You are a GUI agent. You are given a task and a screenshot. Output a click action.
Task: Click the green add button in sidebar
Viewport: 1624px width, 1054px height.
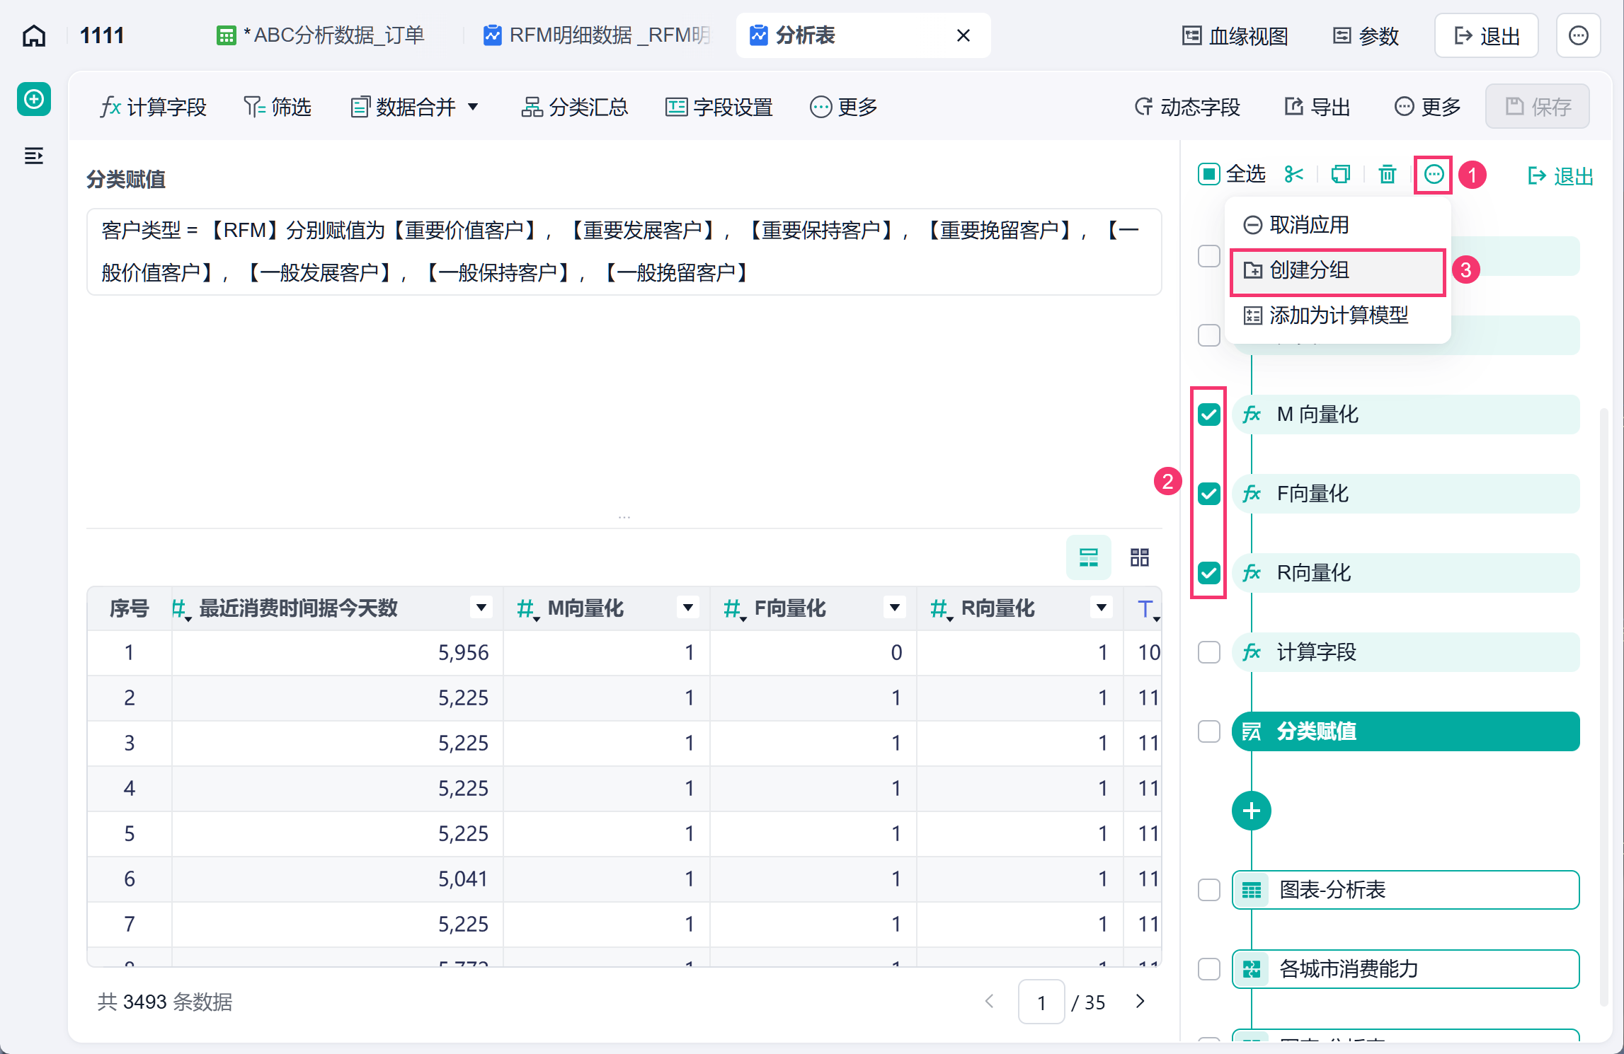tap(34, 99)
